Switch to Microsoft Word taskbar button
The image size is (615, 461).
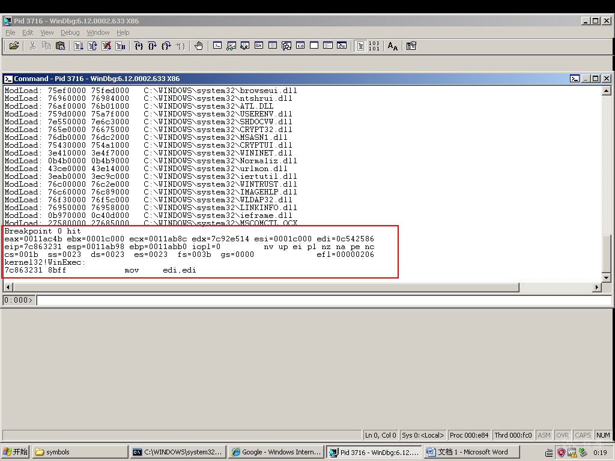471,452
